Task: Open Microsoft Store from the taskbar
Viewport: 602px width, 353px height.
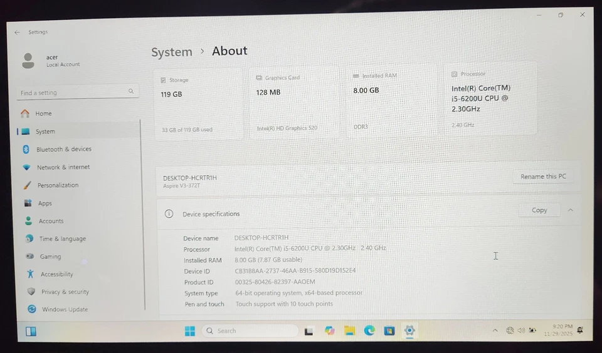Action: pos(389,330)
